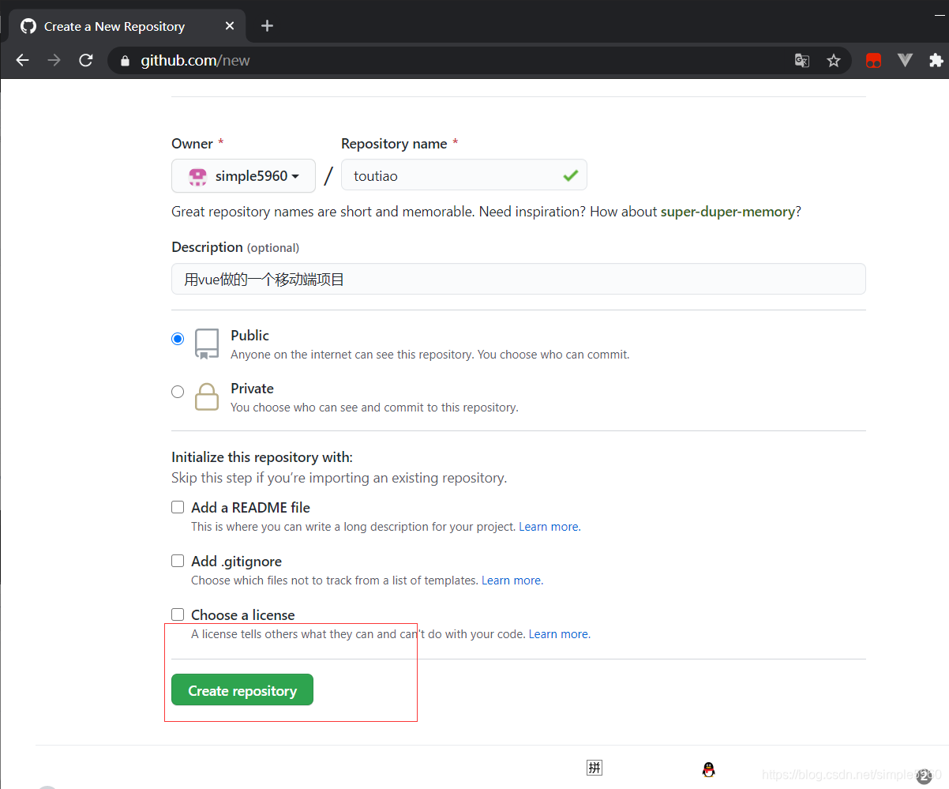The image size is (949, 789).
Task: Select the Public radio button
Action: (178, 339)
